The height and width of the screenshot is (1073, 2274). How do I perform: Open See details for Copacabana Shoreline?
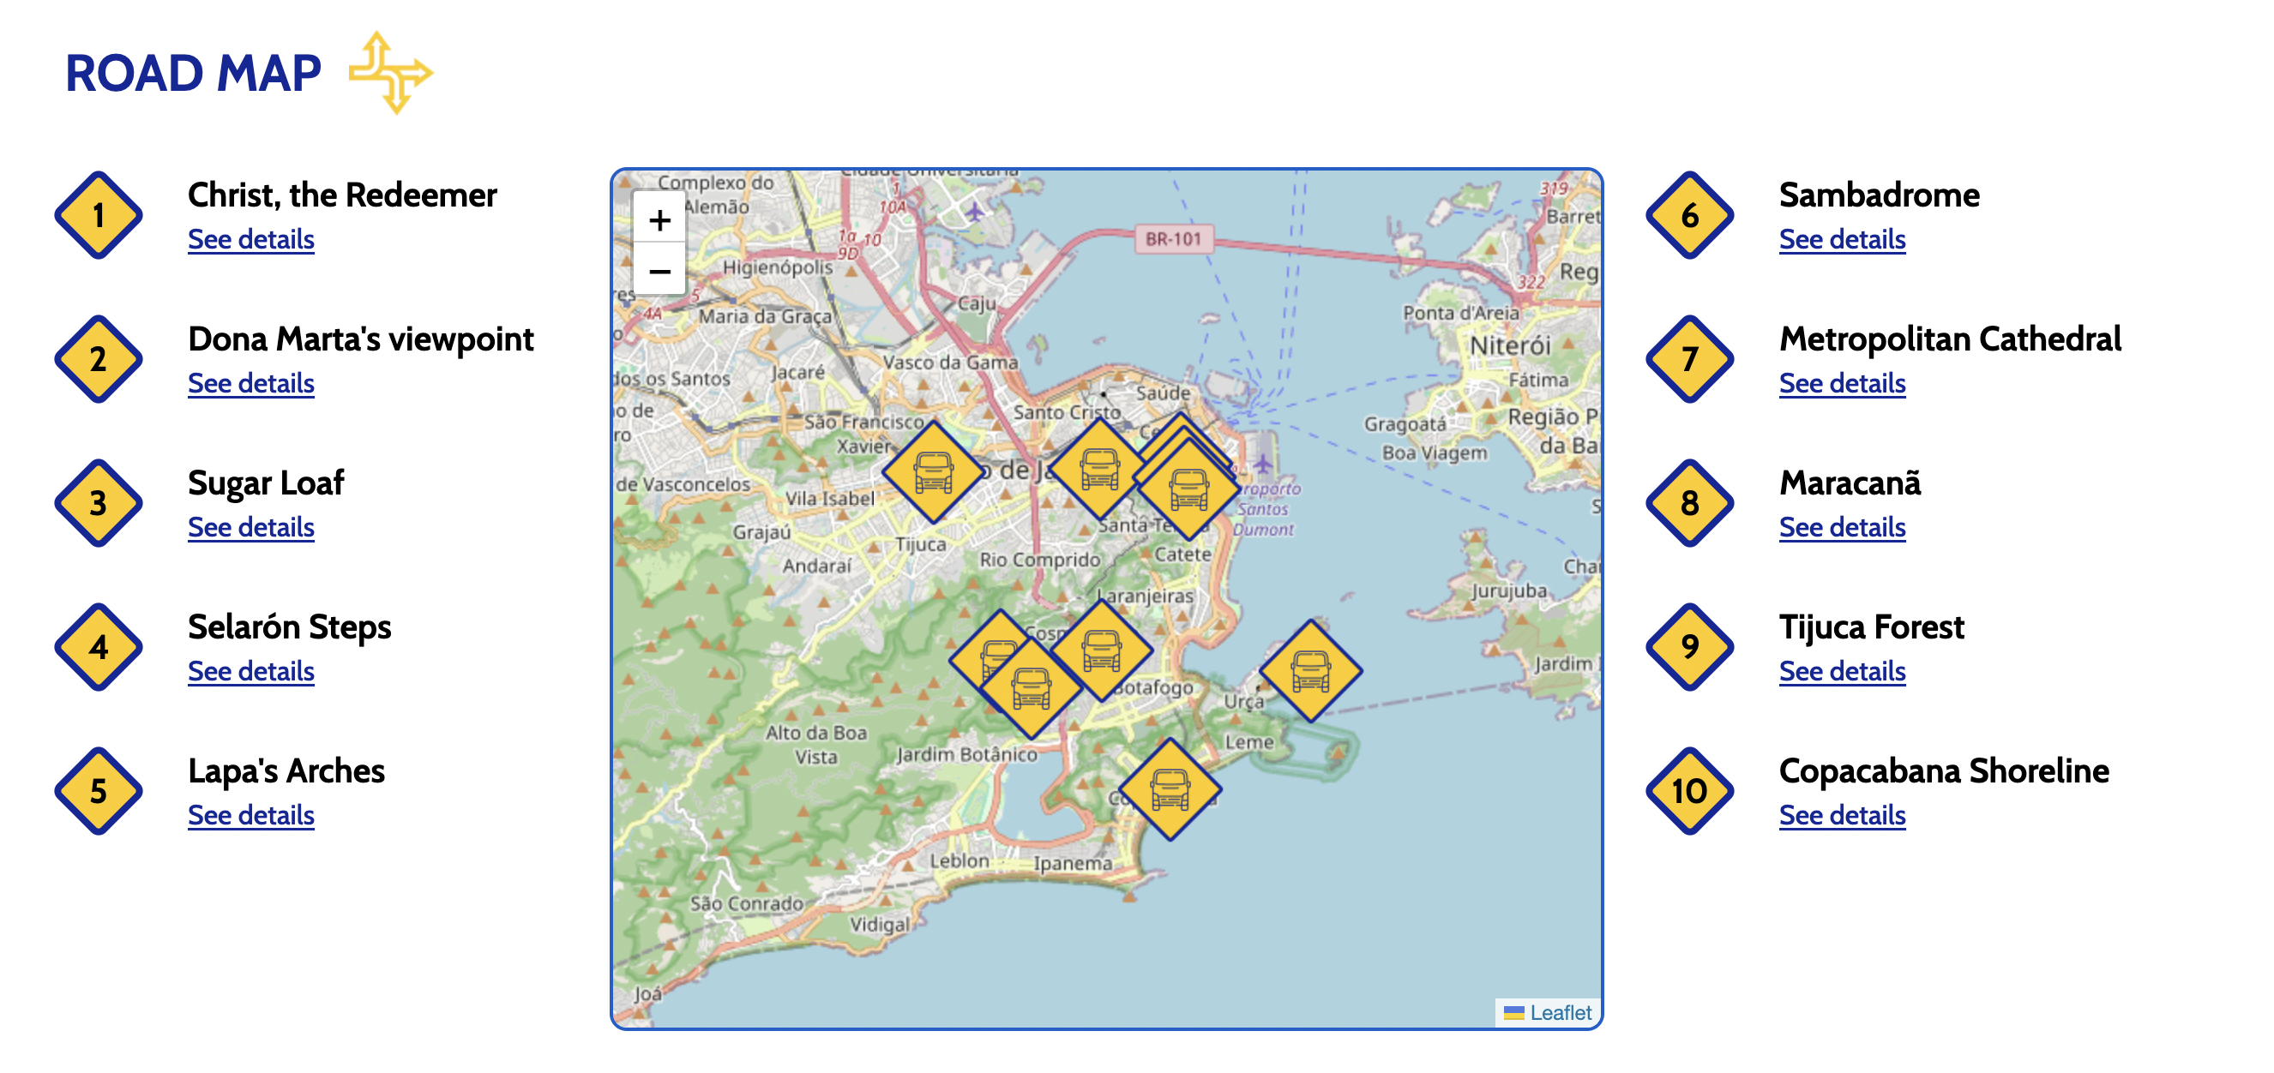coord(1842,814)
